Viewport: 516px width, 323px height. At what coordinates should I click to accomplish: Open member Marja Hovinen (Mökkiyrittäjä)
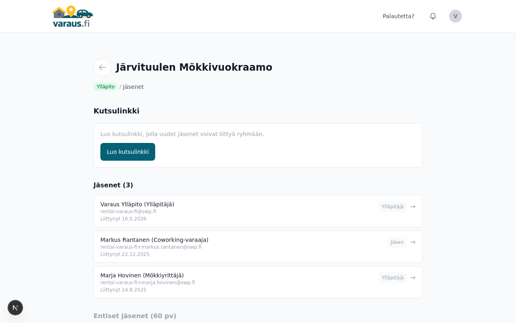coord(258,282)
